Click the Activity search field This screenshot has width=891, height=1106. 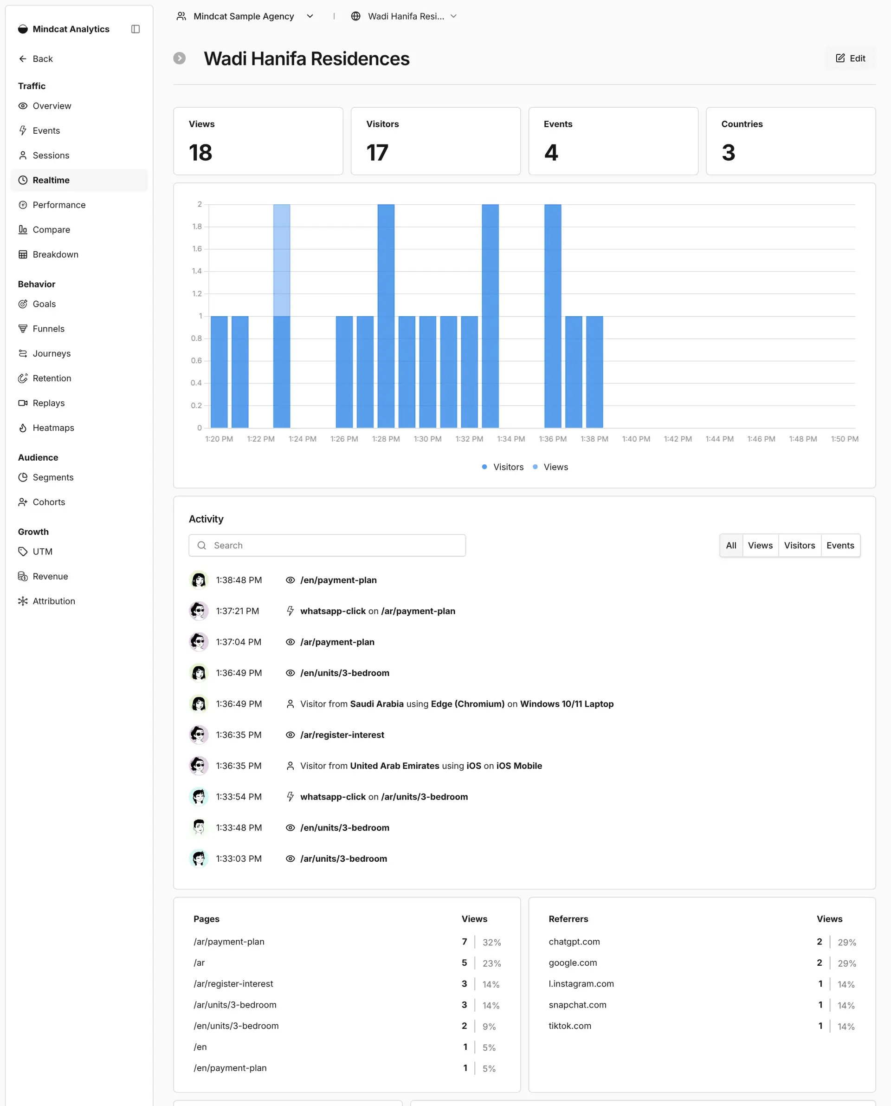click(x=327, y=545)
